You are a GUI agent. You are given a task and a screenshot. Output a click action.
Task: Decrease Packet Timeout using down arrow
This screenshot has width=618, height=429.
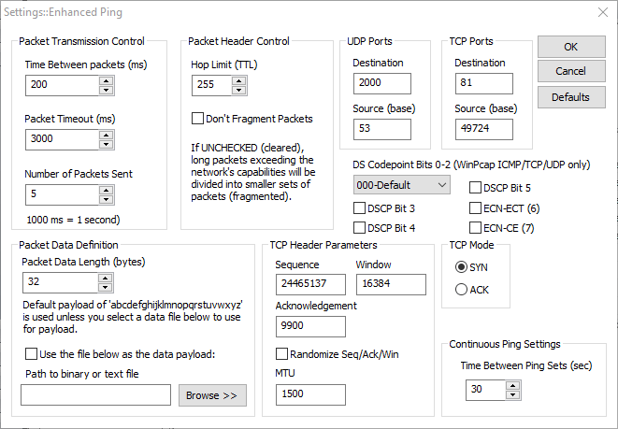106,145
